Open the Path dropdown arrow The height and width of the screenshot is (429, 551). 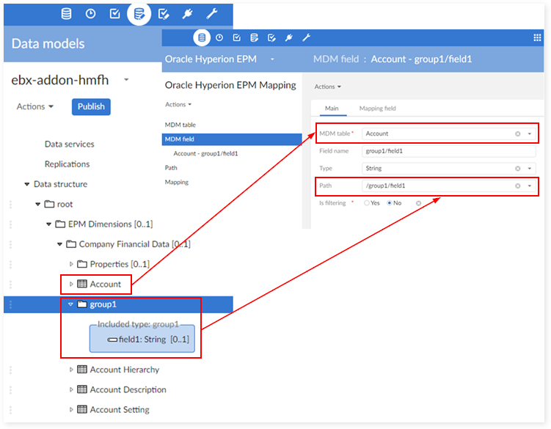(x=530, y=186)
